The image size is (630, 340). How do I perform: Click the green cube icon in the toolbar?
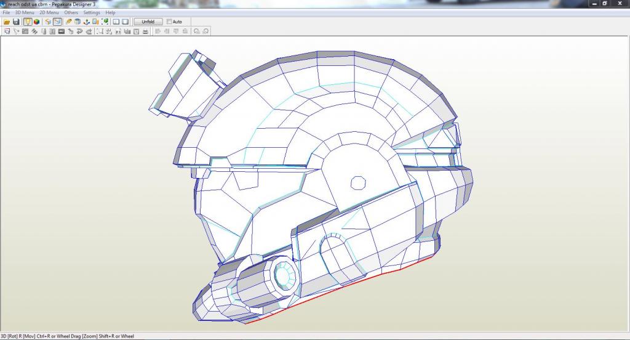tap(106, 22)
